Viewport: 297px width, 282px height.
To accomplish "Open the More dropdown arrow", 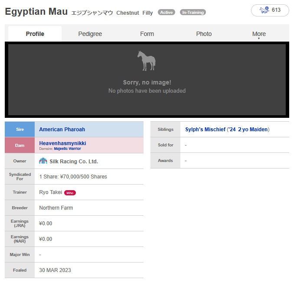I will pyautogui.click(x=259, y=39).
